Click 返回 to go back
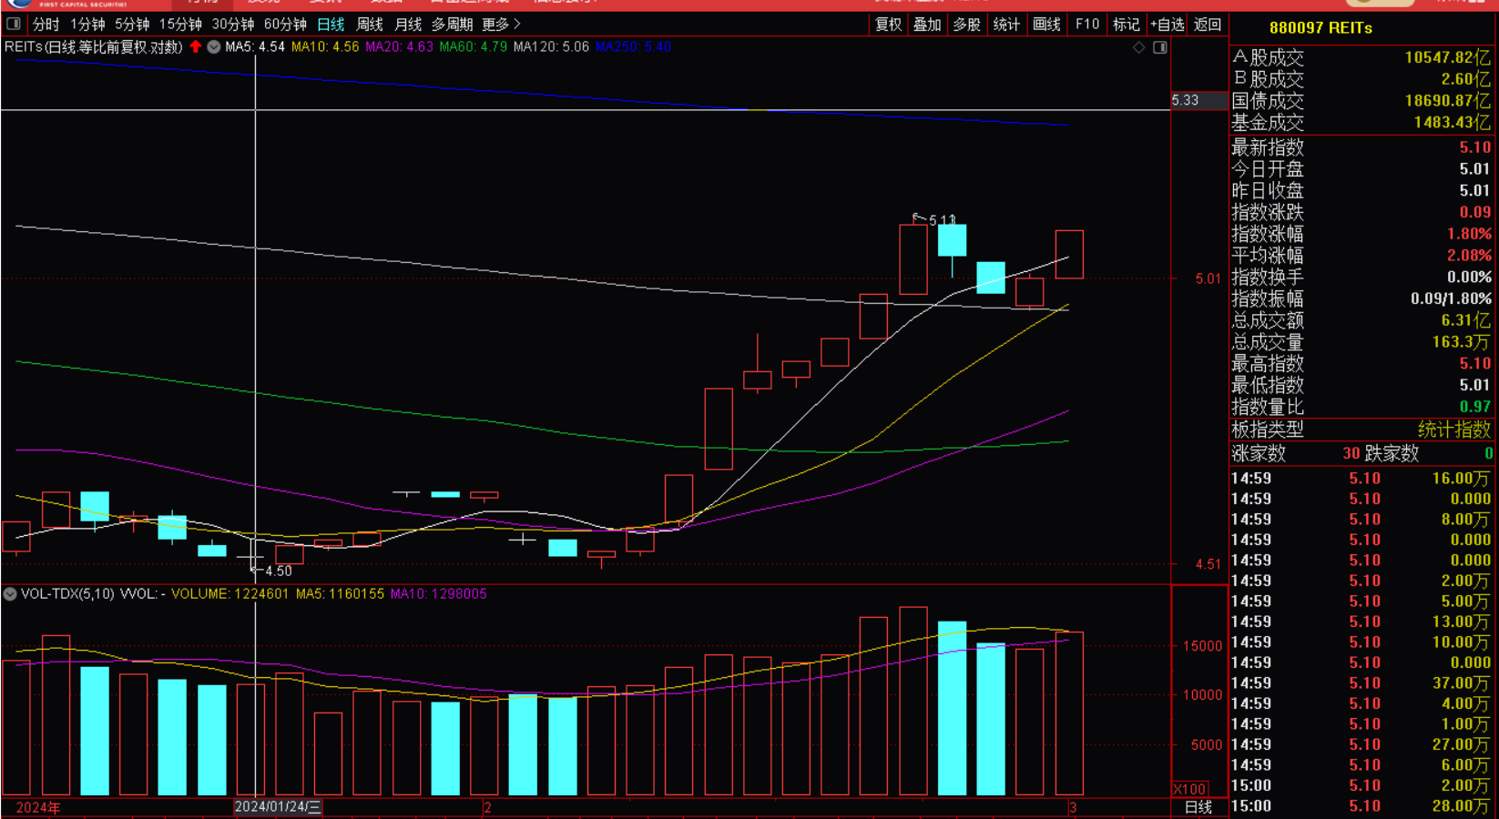Viewport: 1499px width, 819px height. coord(1208,25)
